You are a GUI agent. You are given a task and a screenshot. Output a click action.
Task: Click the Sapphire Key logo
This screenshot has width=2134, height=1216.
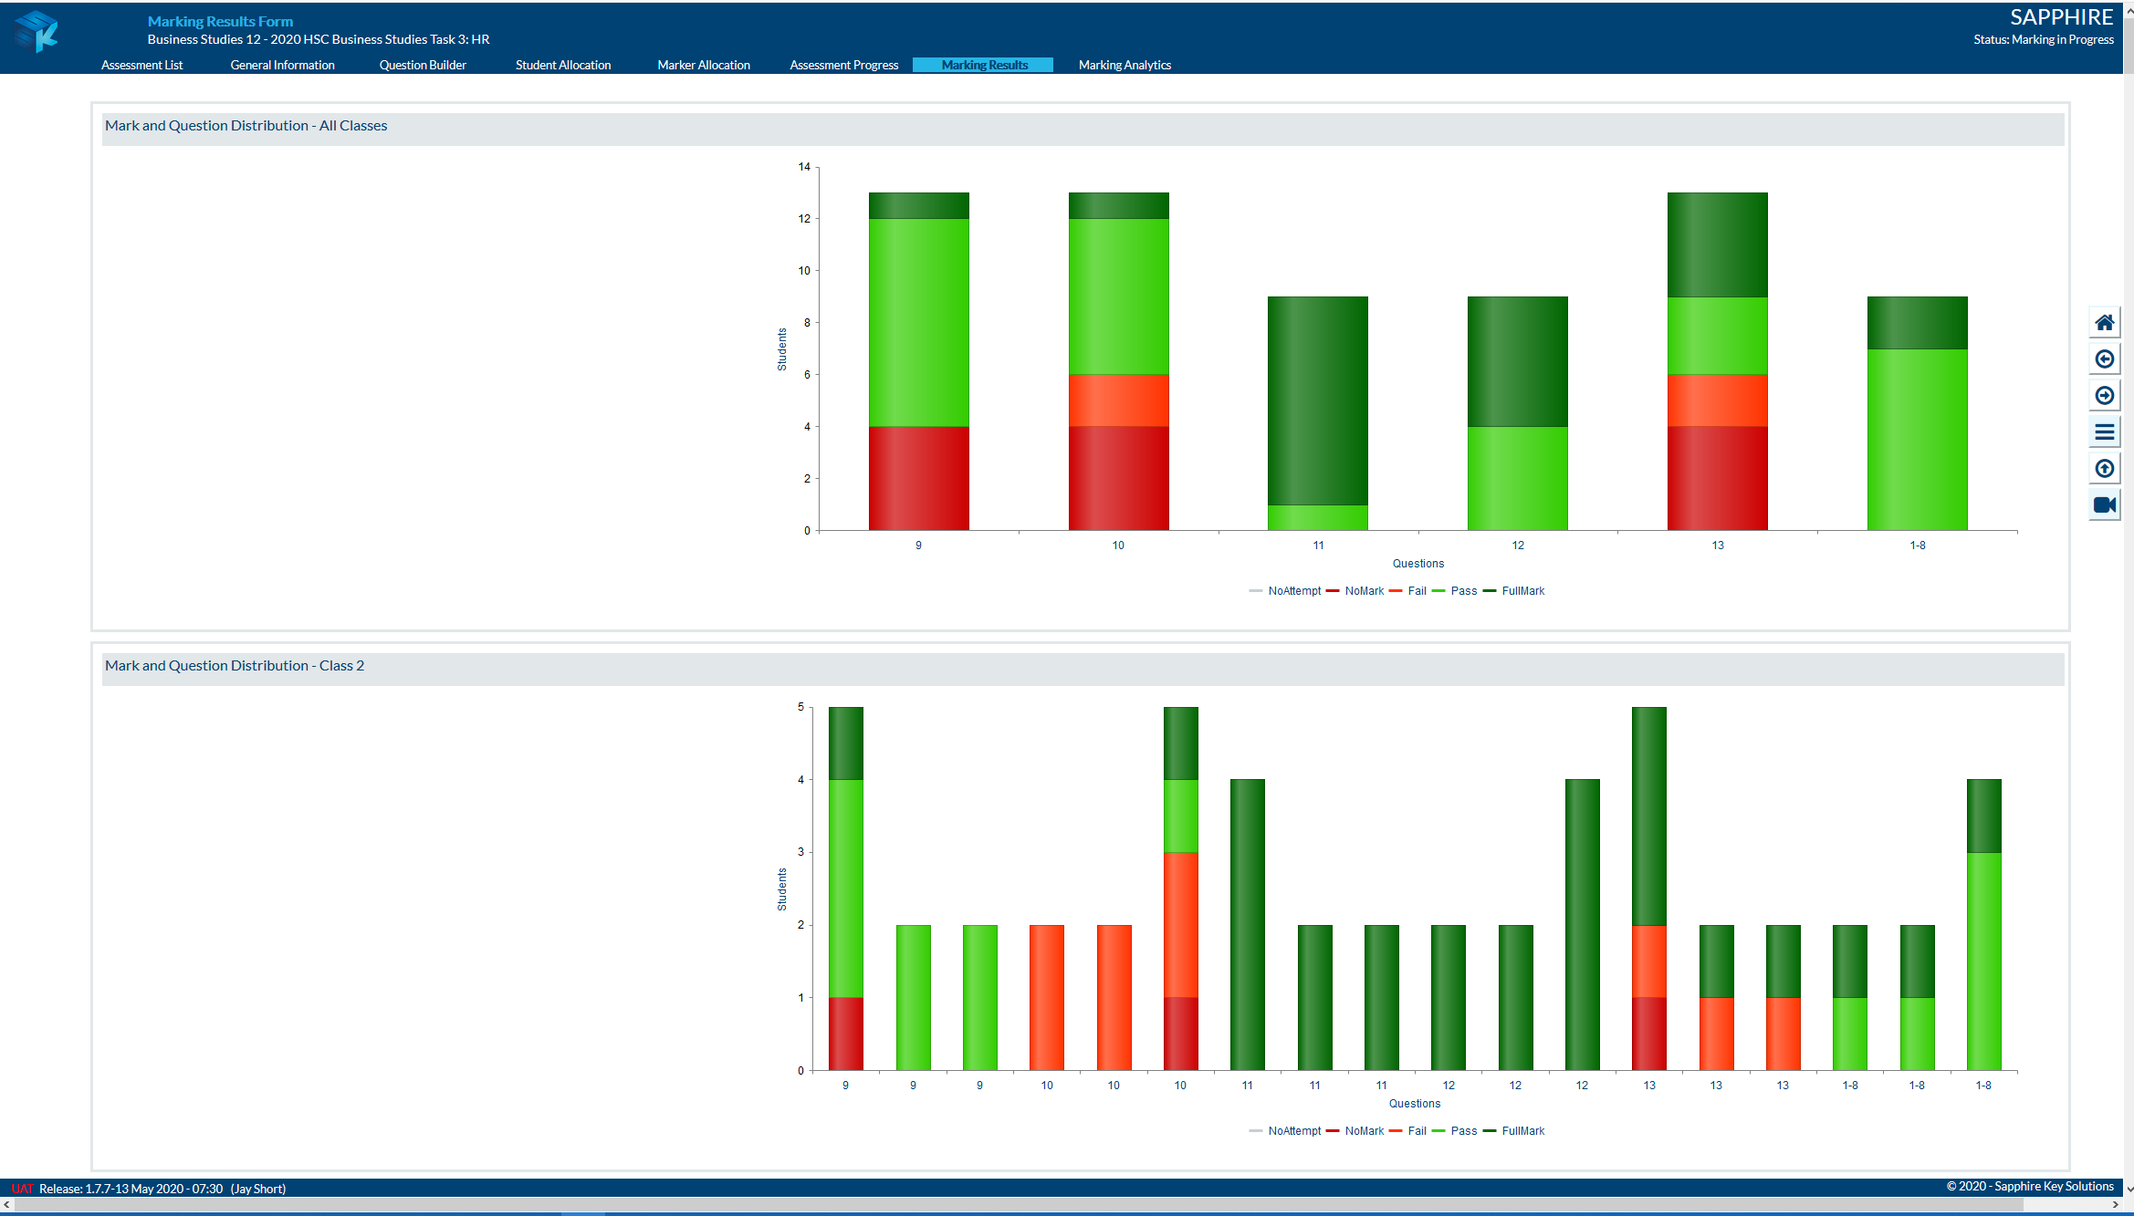37,31
